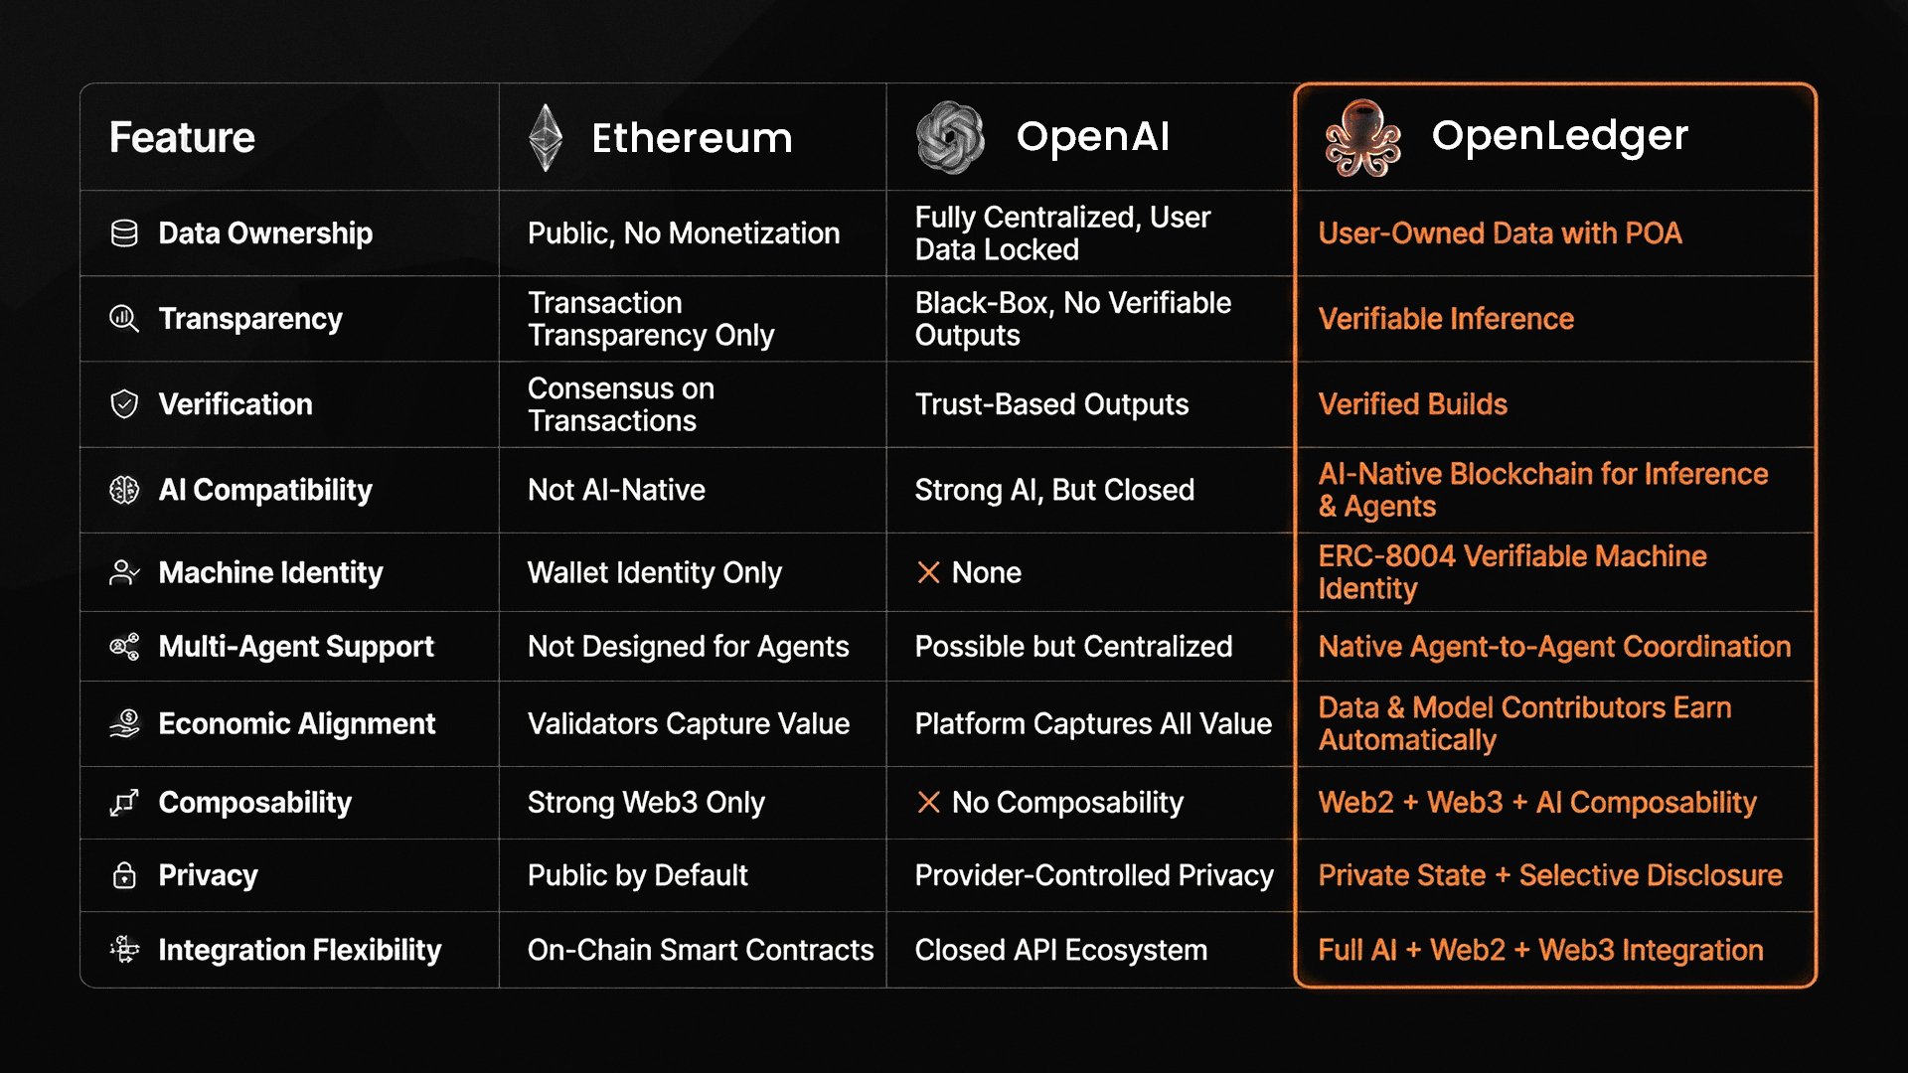Click the Ethereum diamond logo
The height and width of the screenshot is (1073, 1908).
(546, 137)
